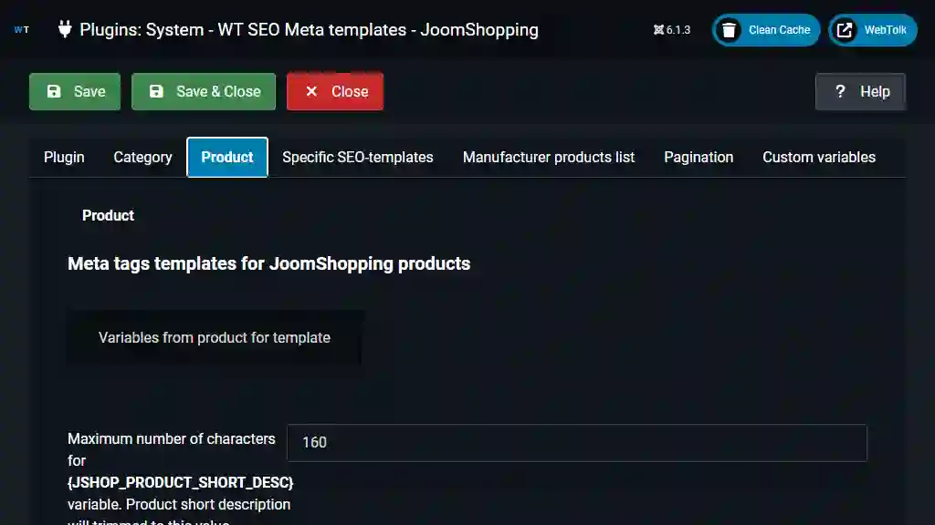935x525 pixels.
Task: Switch to the Category tab
Action: [x=142, y=157]
